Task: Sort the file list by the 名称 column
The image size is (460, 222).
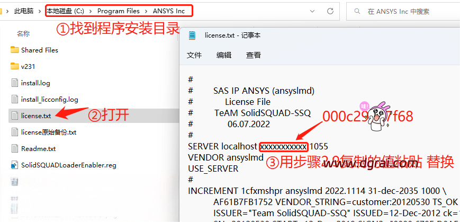Action: click(23, 33)
